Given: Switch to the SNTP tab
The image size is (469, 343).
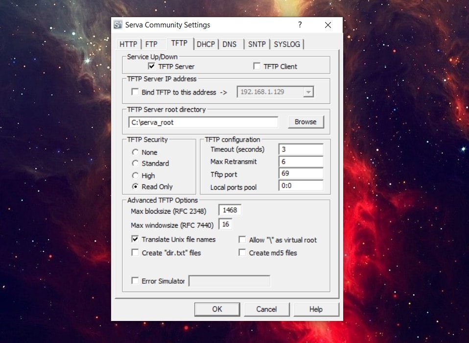Looking at the screenshot, I should [257, 44].
